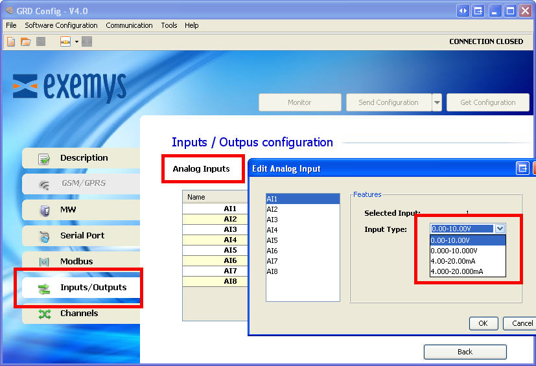
Task: Click the MW device icon in sidebar
Action: click(44, 211)
